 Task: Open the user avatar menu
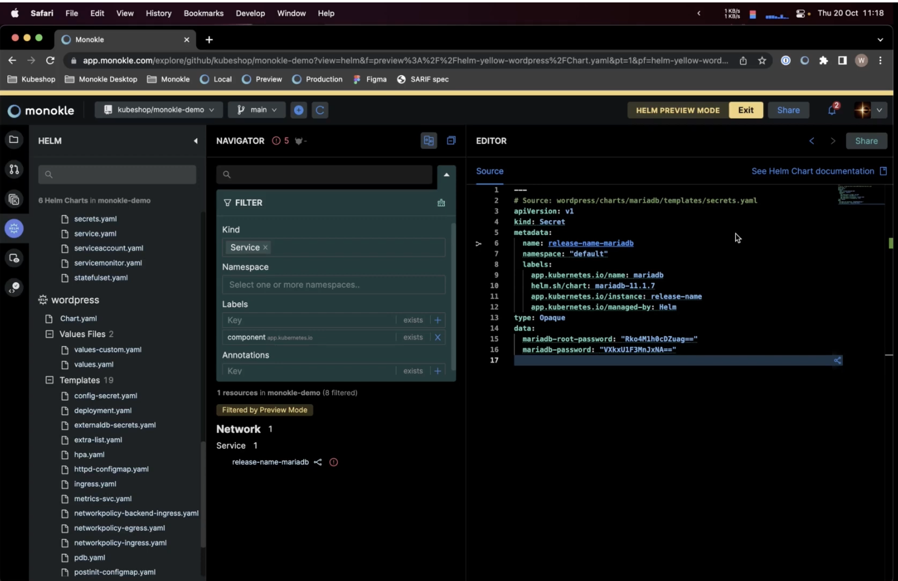[870, 110]
